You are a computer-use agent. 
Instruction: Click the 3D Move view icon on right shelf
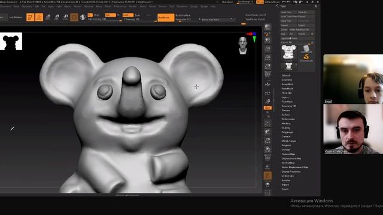268,132
